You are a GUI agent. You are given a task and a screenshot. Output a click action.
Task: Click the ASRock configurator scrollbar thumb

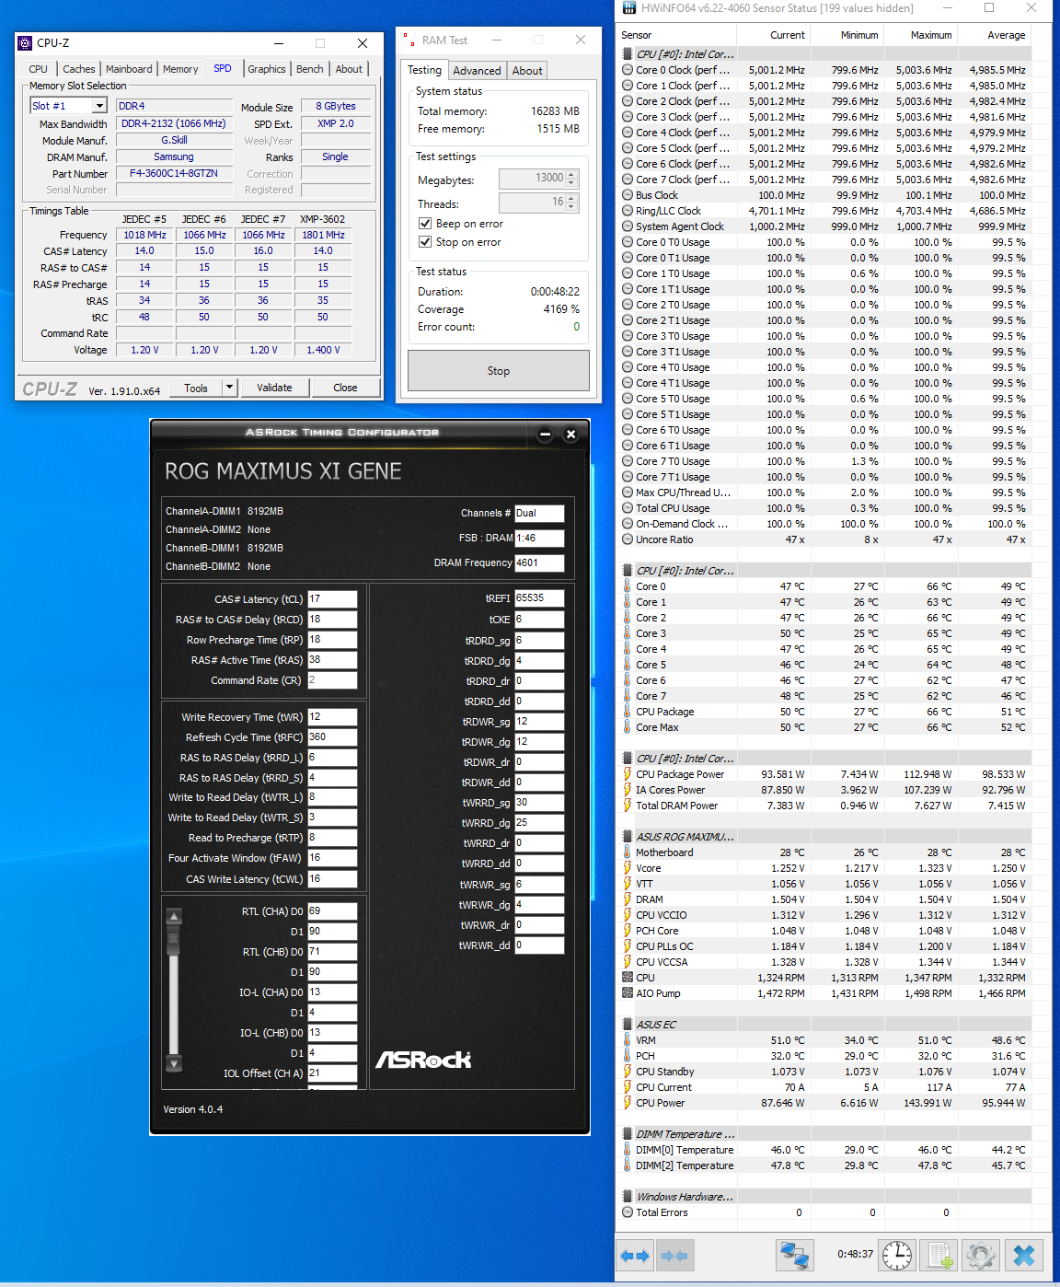coord(173,940)
